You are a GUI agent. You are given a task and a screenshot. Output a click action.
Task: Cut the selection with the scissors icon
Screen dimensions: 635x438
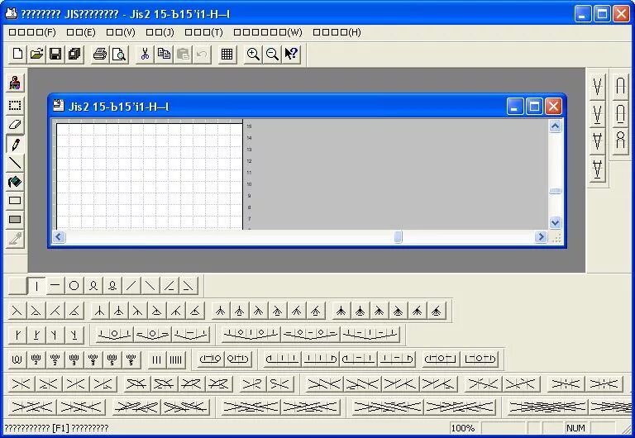(145, 54)
